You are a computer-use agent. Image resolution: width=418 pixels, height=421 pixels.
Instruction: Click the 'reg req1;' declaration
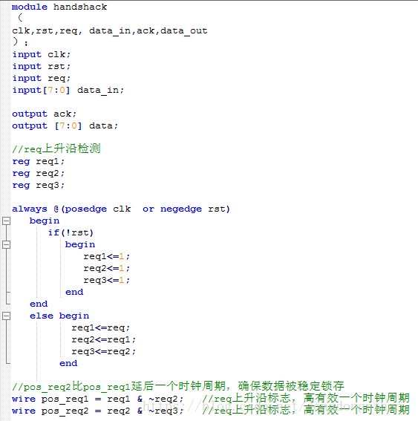pyautogui.click(x=39, y=162)
